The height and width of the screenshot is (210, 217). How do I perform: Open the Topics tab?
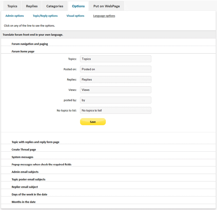click(x=12, y=6)
